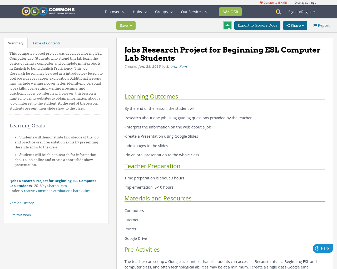The image size is (337, 269).
Task: Report this resource
Action: [321, 25]
